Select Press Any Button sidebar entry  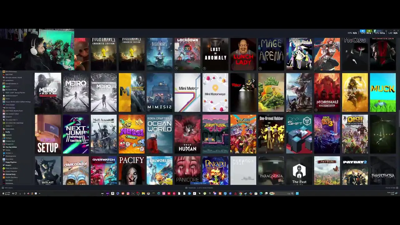(x=11, y=168)
